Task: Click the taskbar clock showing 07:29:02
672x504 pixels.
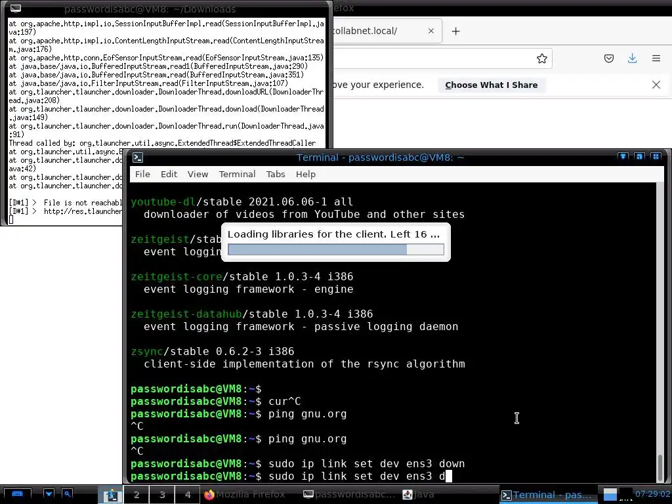Action: pos(652,493)
